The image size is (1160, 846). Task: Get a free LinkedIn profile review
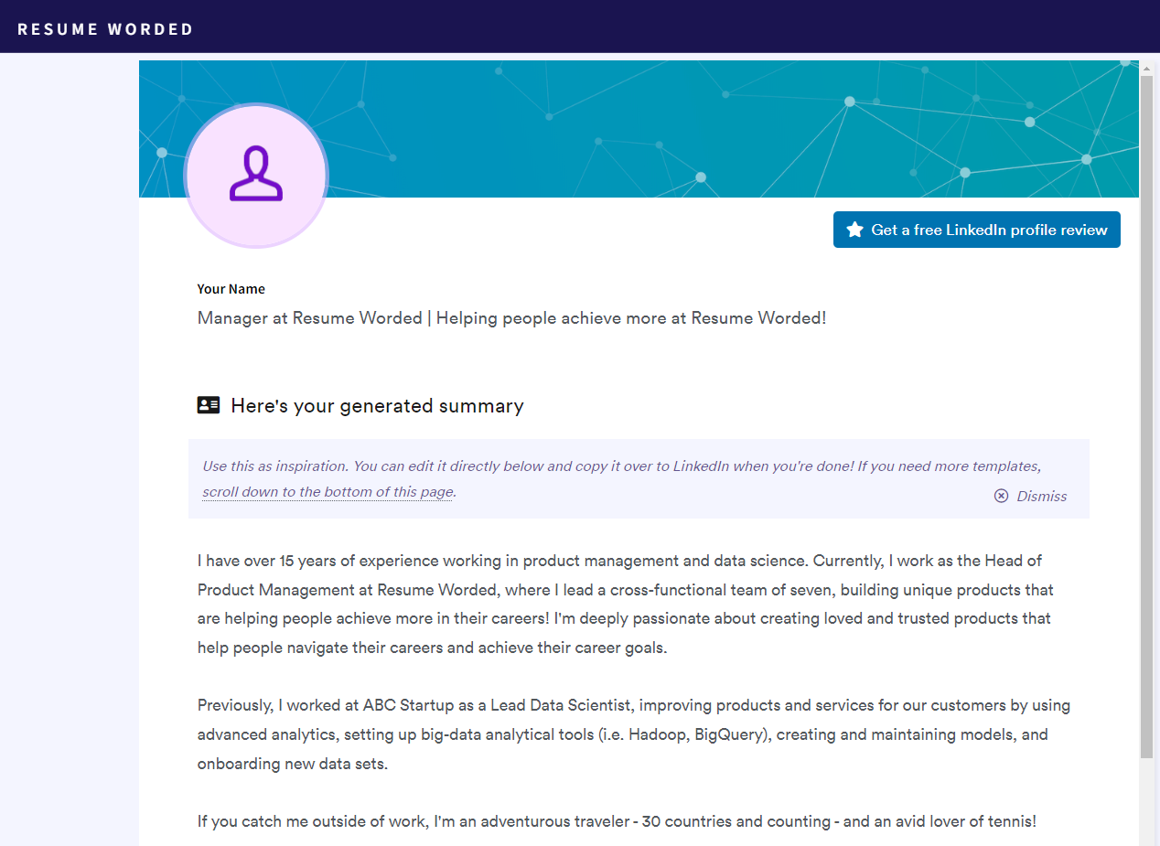coord(976,230)
